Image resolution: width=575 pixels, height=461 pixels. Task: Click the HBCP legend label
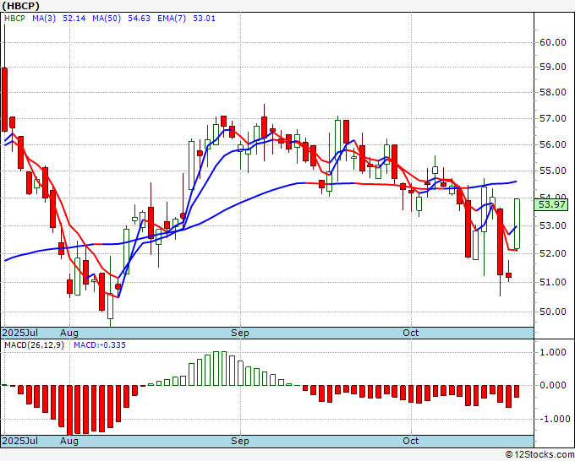point(14,18)
